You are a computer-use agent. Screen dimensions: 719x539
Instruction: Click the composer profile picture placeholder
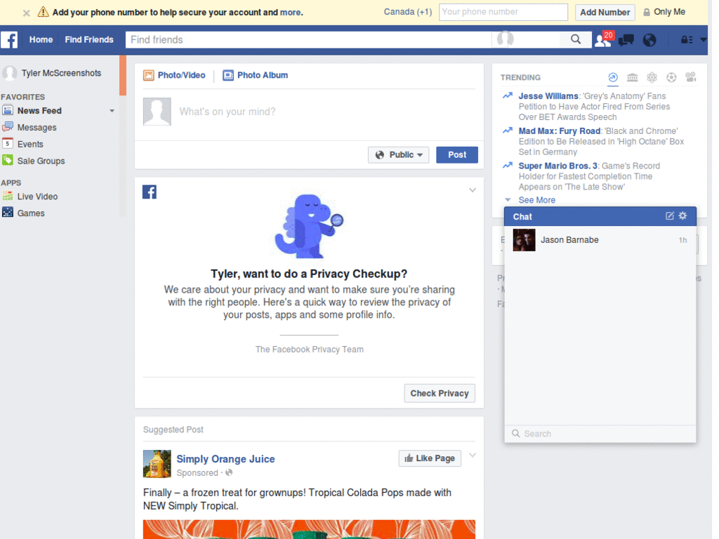click(157, 112)
